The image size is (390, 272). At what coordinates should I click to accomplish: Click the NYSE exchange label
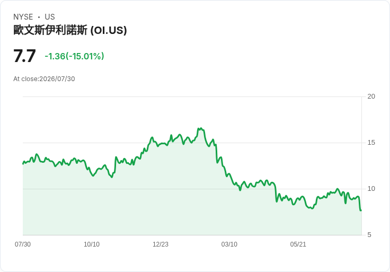coord(23,17)
